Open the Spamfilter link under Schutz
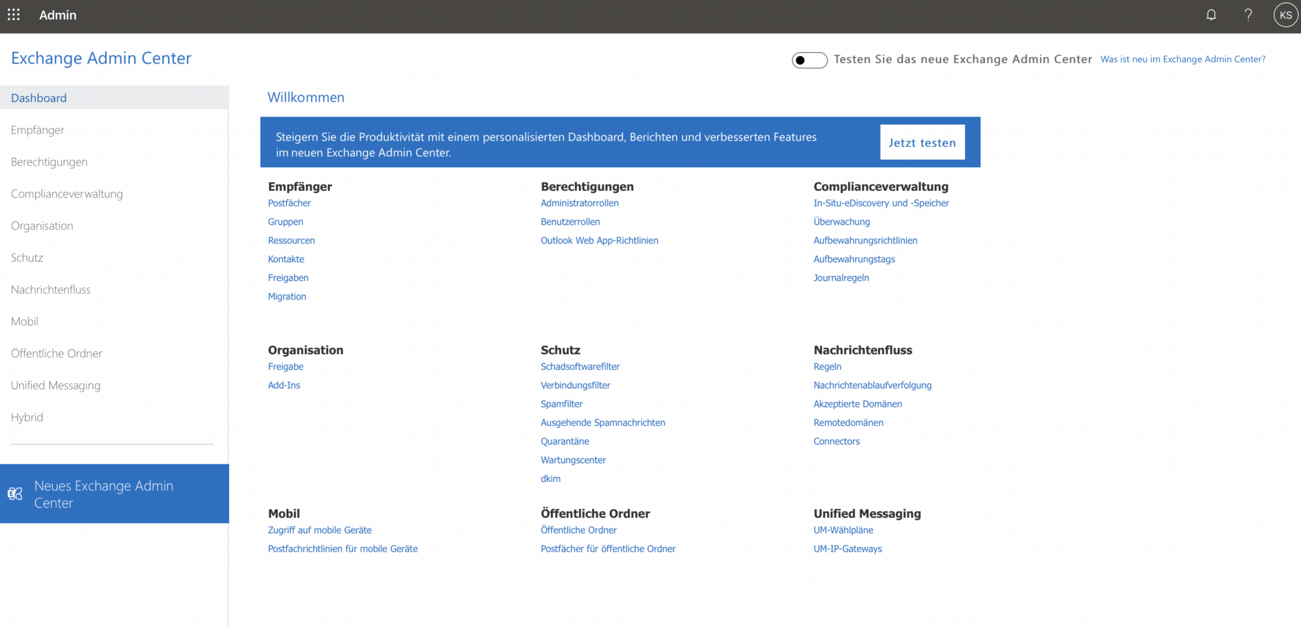This screenshot has width=1301, height=626. click(x=561, y=404)
